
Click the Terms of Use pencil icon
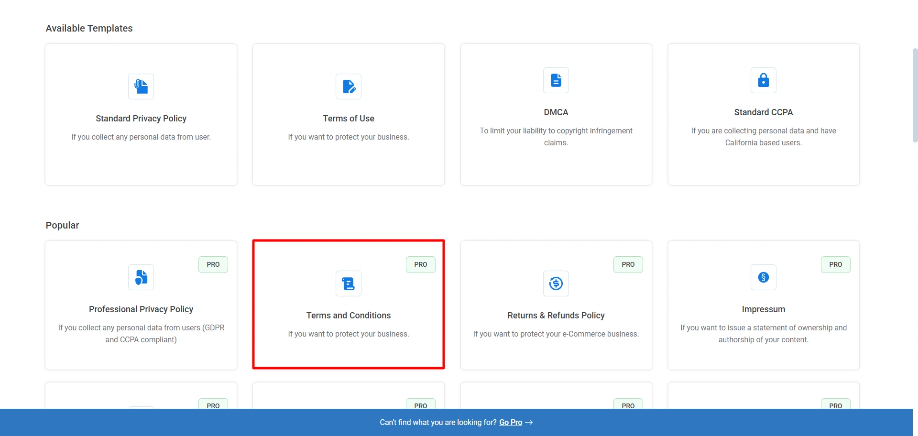pos(349,87)
